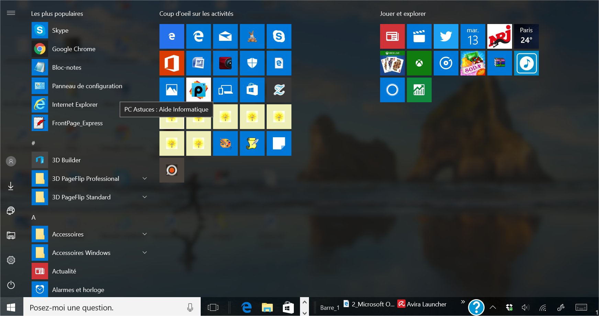Click the Cortana search box
The height and width of the screenshot is (316, 599).
click(112, 307)
